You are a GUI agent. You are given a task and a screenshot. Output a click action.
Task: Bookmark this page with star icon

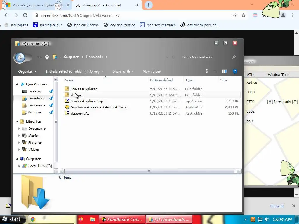coord(244,15)
